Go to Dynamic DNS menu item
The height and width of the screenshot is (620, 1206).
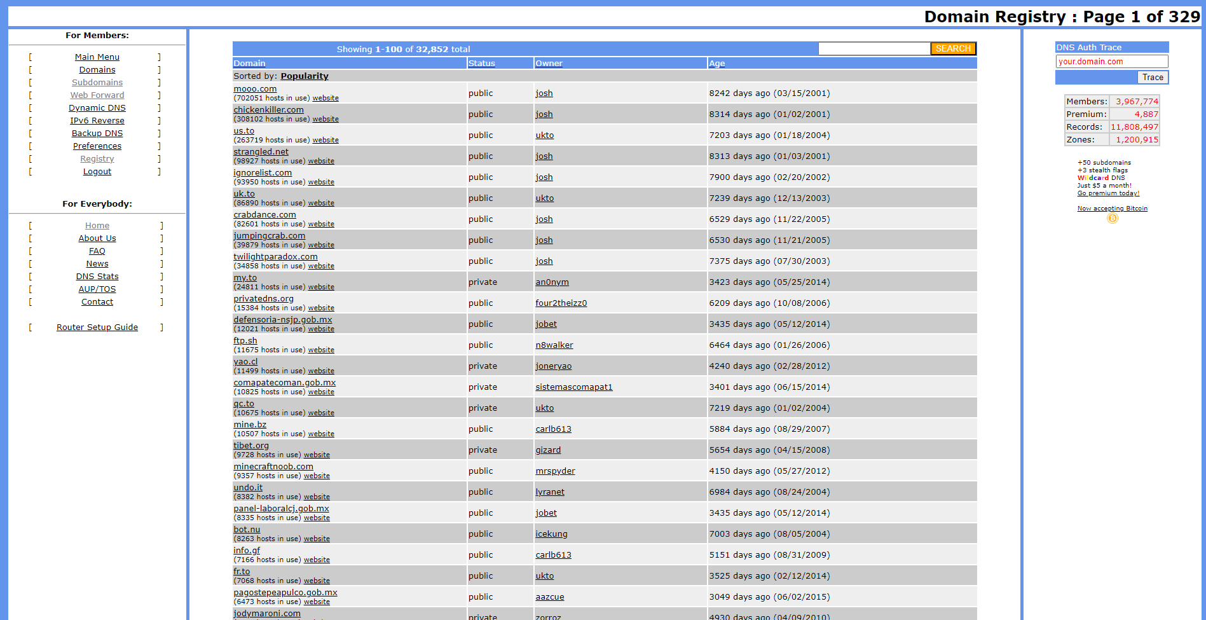click(x=97, y=108)
